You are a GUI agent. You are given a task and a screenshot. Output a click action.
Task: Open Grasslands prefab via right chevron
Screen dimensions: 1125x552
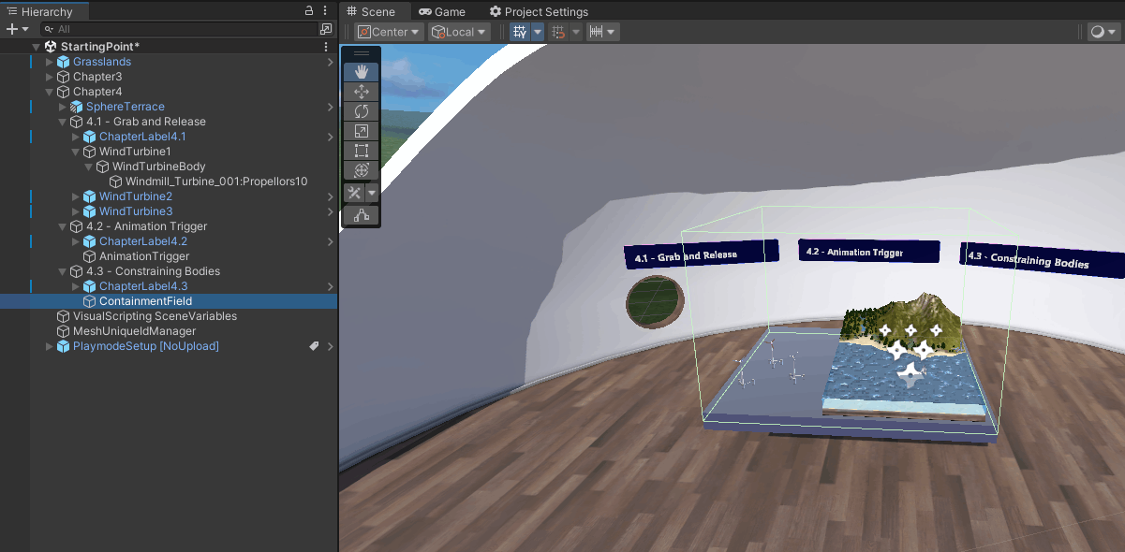pyautogui.click(x=330, y=62)
